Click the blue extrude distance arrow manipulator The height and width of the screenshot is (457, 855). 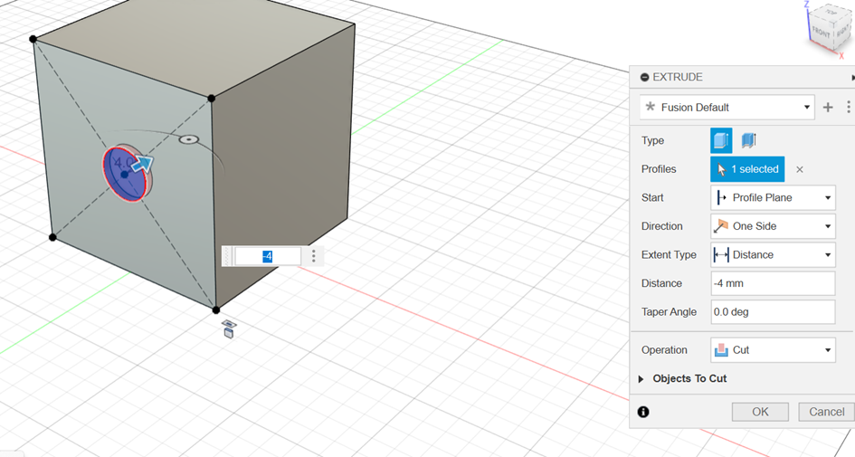click(x=142, y=164)
